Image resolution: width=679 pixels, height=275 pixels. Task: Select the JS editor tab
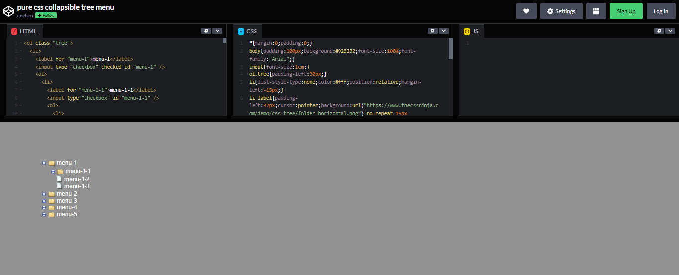471,31
